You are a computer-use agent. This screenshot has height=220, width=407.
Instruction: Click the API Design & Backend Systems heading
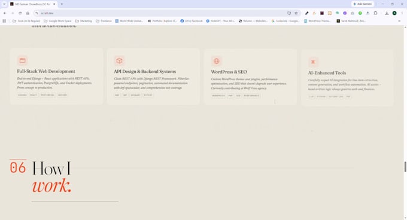[145, 72]
